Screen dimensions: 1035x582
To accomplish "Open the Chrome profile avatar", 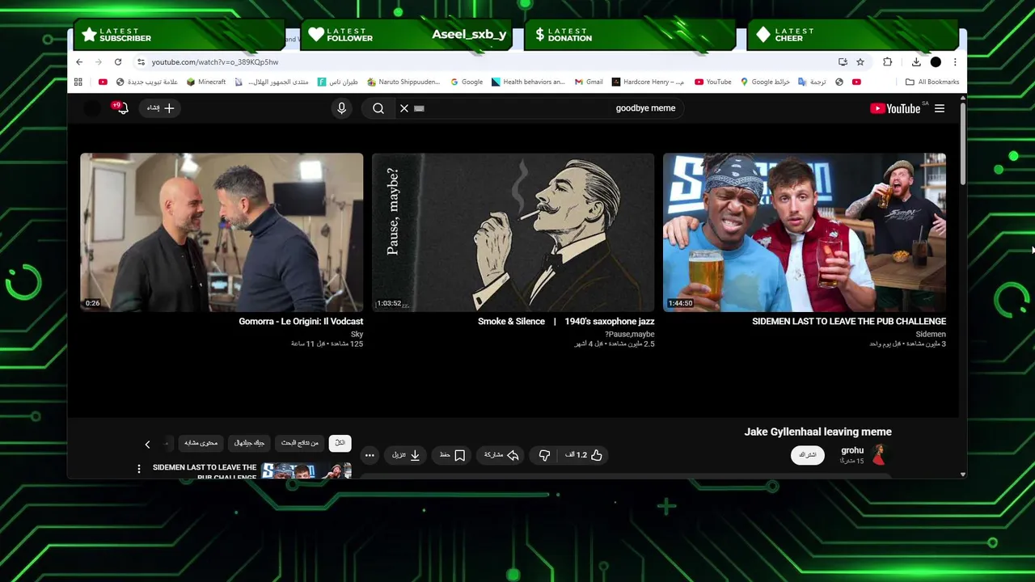I will coord(936,62).
